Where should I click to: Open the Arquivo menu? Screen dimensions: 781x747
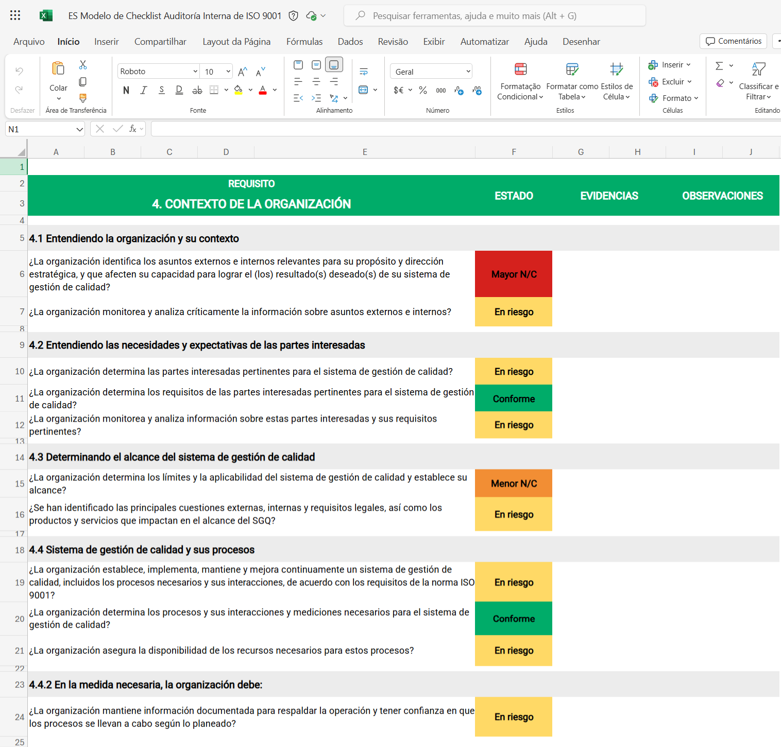click(x=29, y=42)
